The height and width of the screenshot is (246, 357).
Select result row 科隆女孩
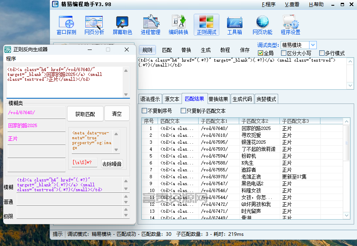pos(242,190)
